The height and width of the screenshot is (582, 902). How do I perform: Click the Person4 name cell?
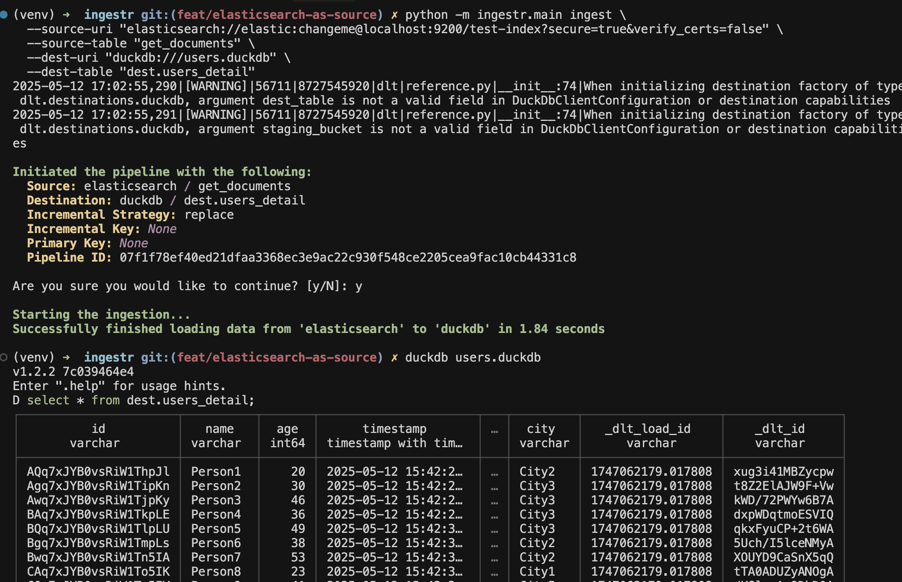point(216,514)
